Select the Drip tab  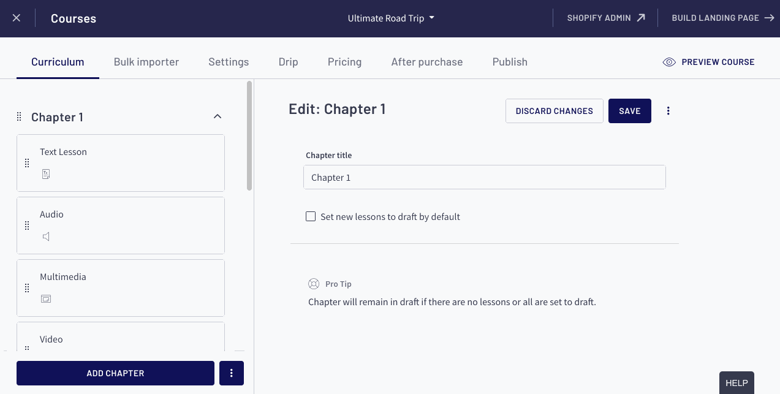click(x=289, y=62)
